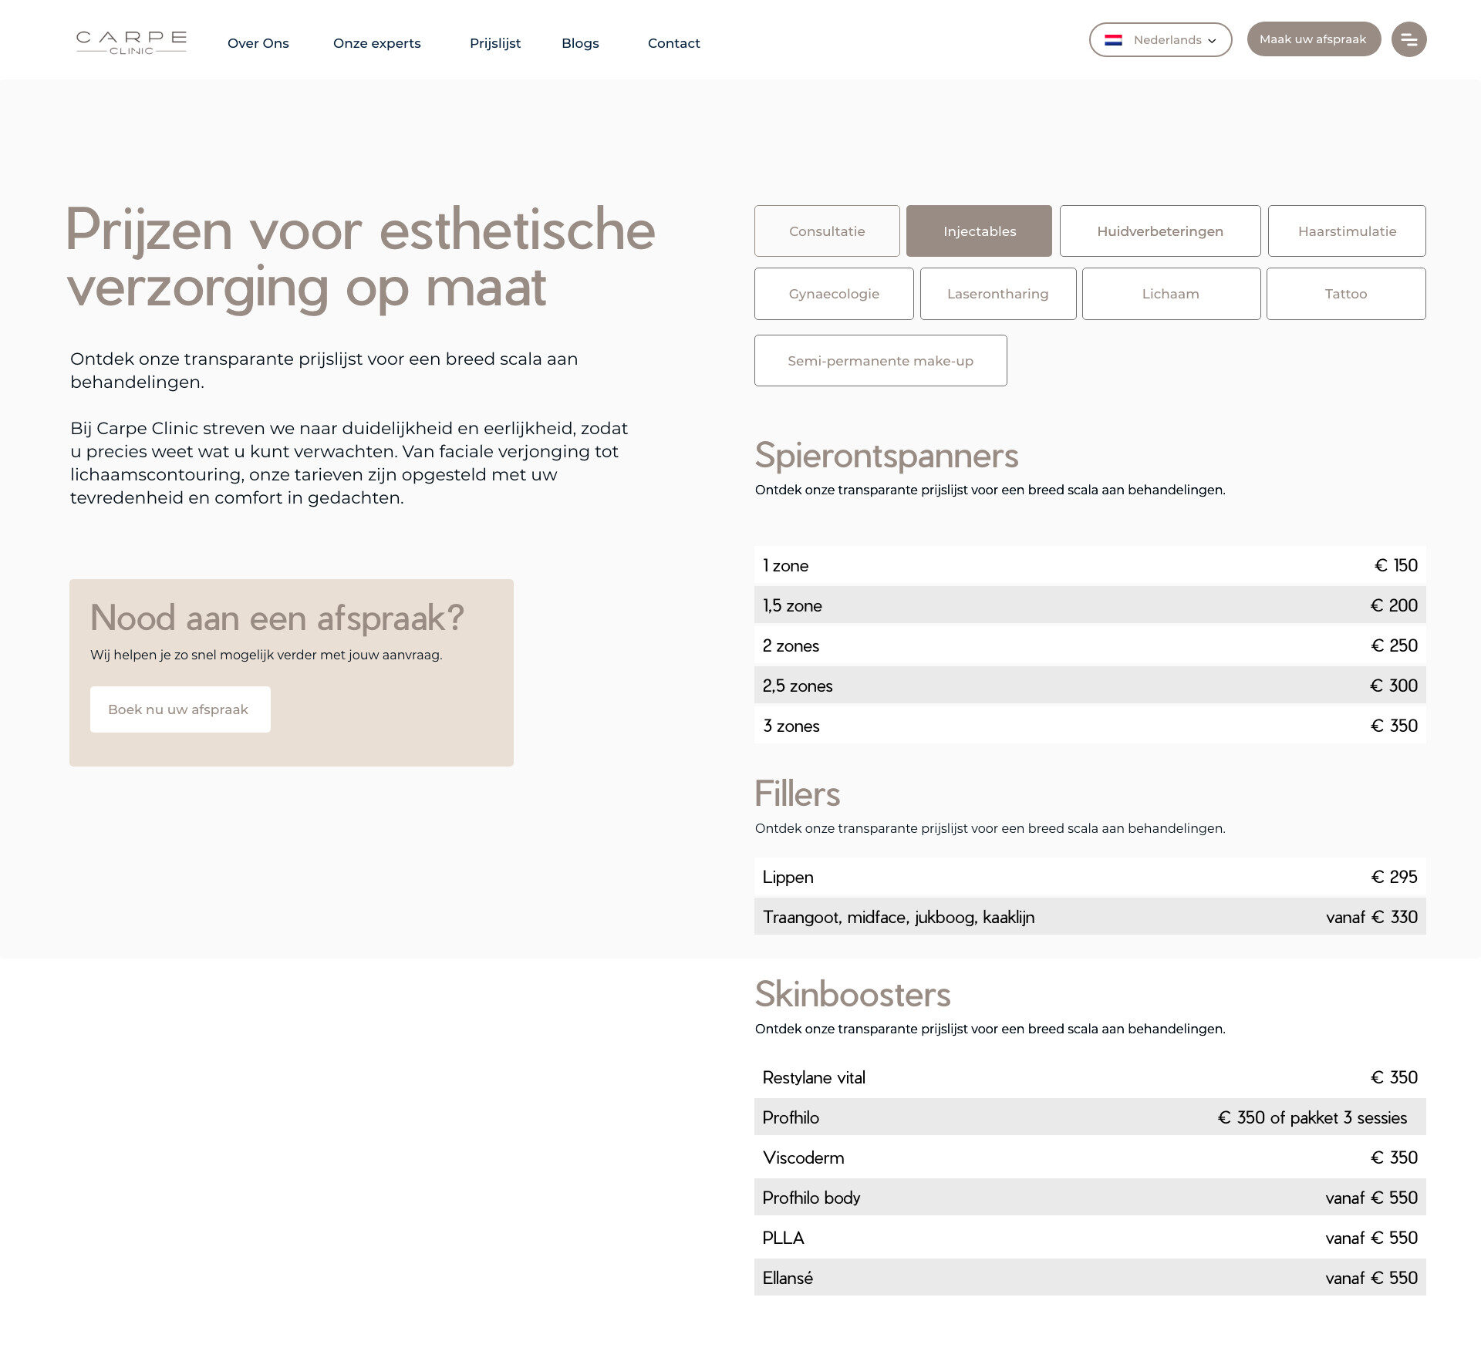
Task: View the Lichaam category tab
Action: [x=1171, y=294]
